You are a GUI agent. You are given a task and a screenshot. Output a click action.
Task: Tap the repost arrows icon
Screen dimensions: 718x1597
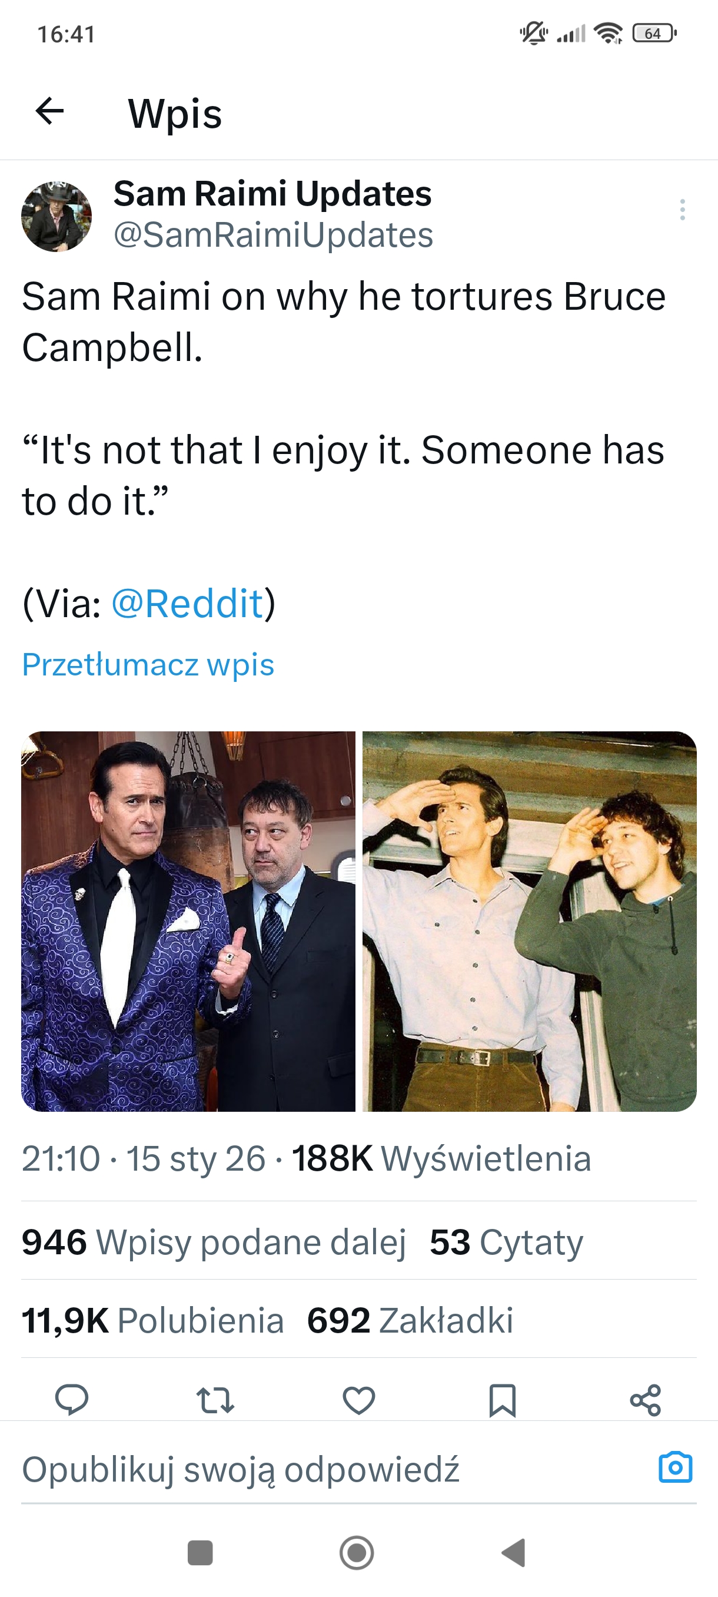[x=215, y=1400]
